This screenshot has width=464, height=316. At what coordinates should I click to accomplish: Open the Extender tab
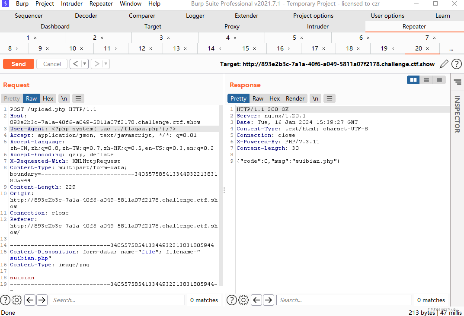click(x=246, y=16)
